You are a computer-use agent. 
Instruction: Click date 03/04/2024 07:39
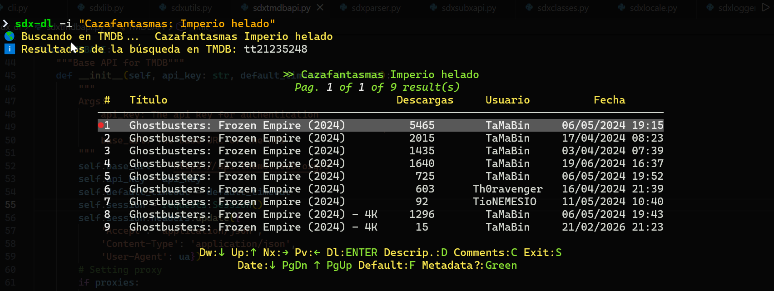pos(612,151)
